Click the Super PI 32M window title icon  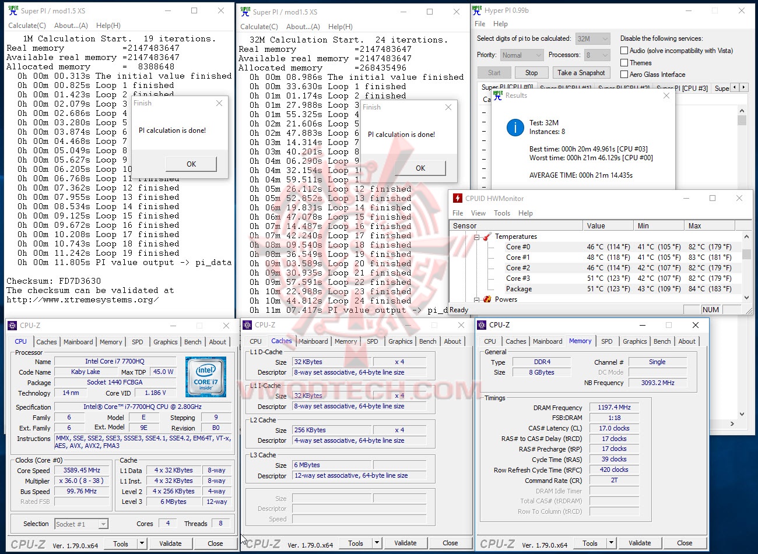pos(245,11)
